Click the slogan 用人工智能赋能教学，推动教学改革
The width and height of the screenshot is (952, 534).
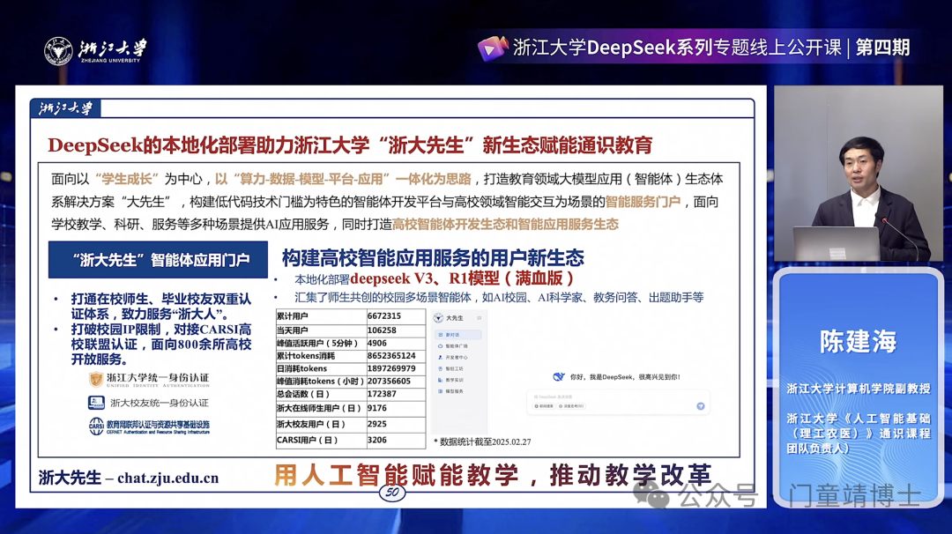point(493,475)
